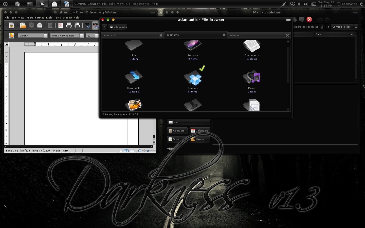Open Current Folder dropdown in Evolution
Image resolution: width=365 pixels, height=228 pixels.
344,27
